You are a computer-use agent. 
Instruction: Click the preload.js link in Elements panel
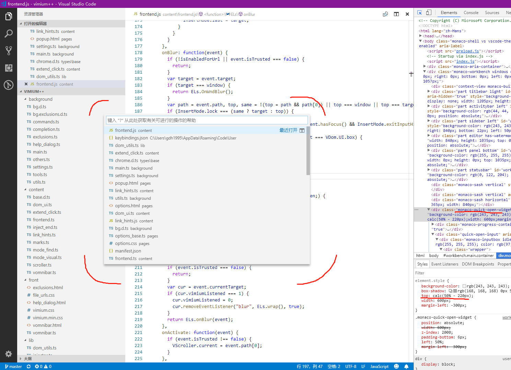[x=467, y=51]
